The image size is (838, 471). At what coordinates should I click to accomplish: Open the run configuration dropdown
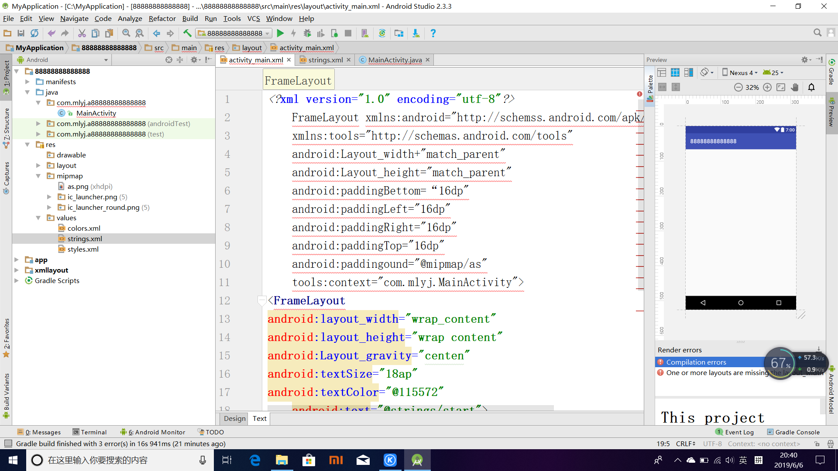tap(234, 33)
